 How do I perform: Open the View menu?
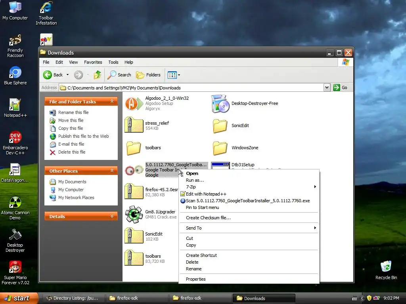coord(73,62)
